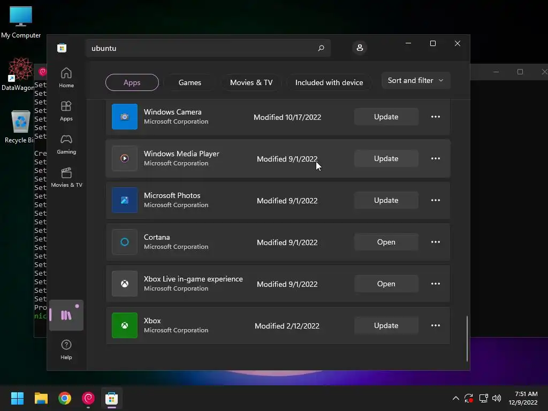
Task: Open more options for Xbox
Action: pos(436,325)
